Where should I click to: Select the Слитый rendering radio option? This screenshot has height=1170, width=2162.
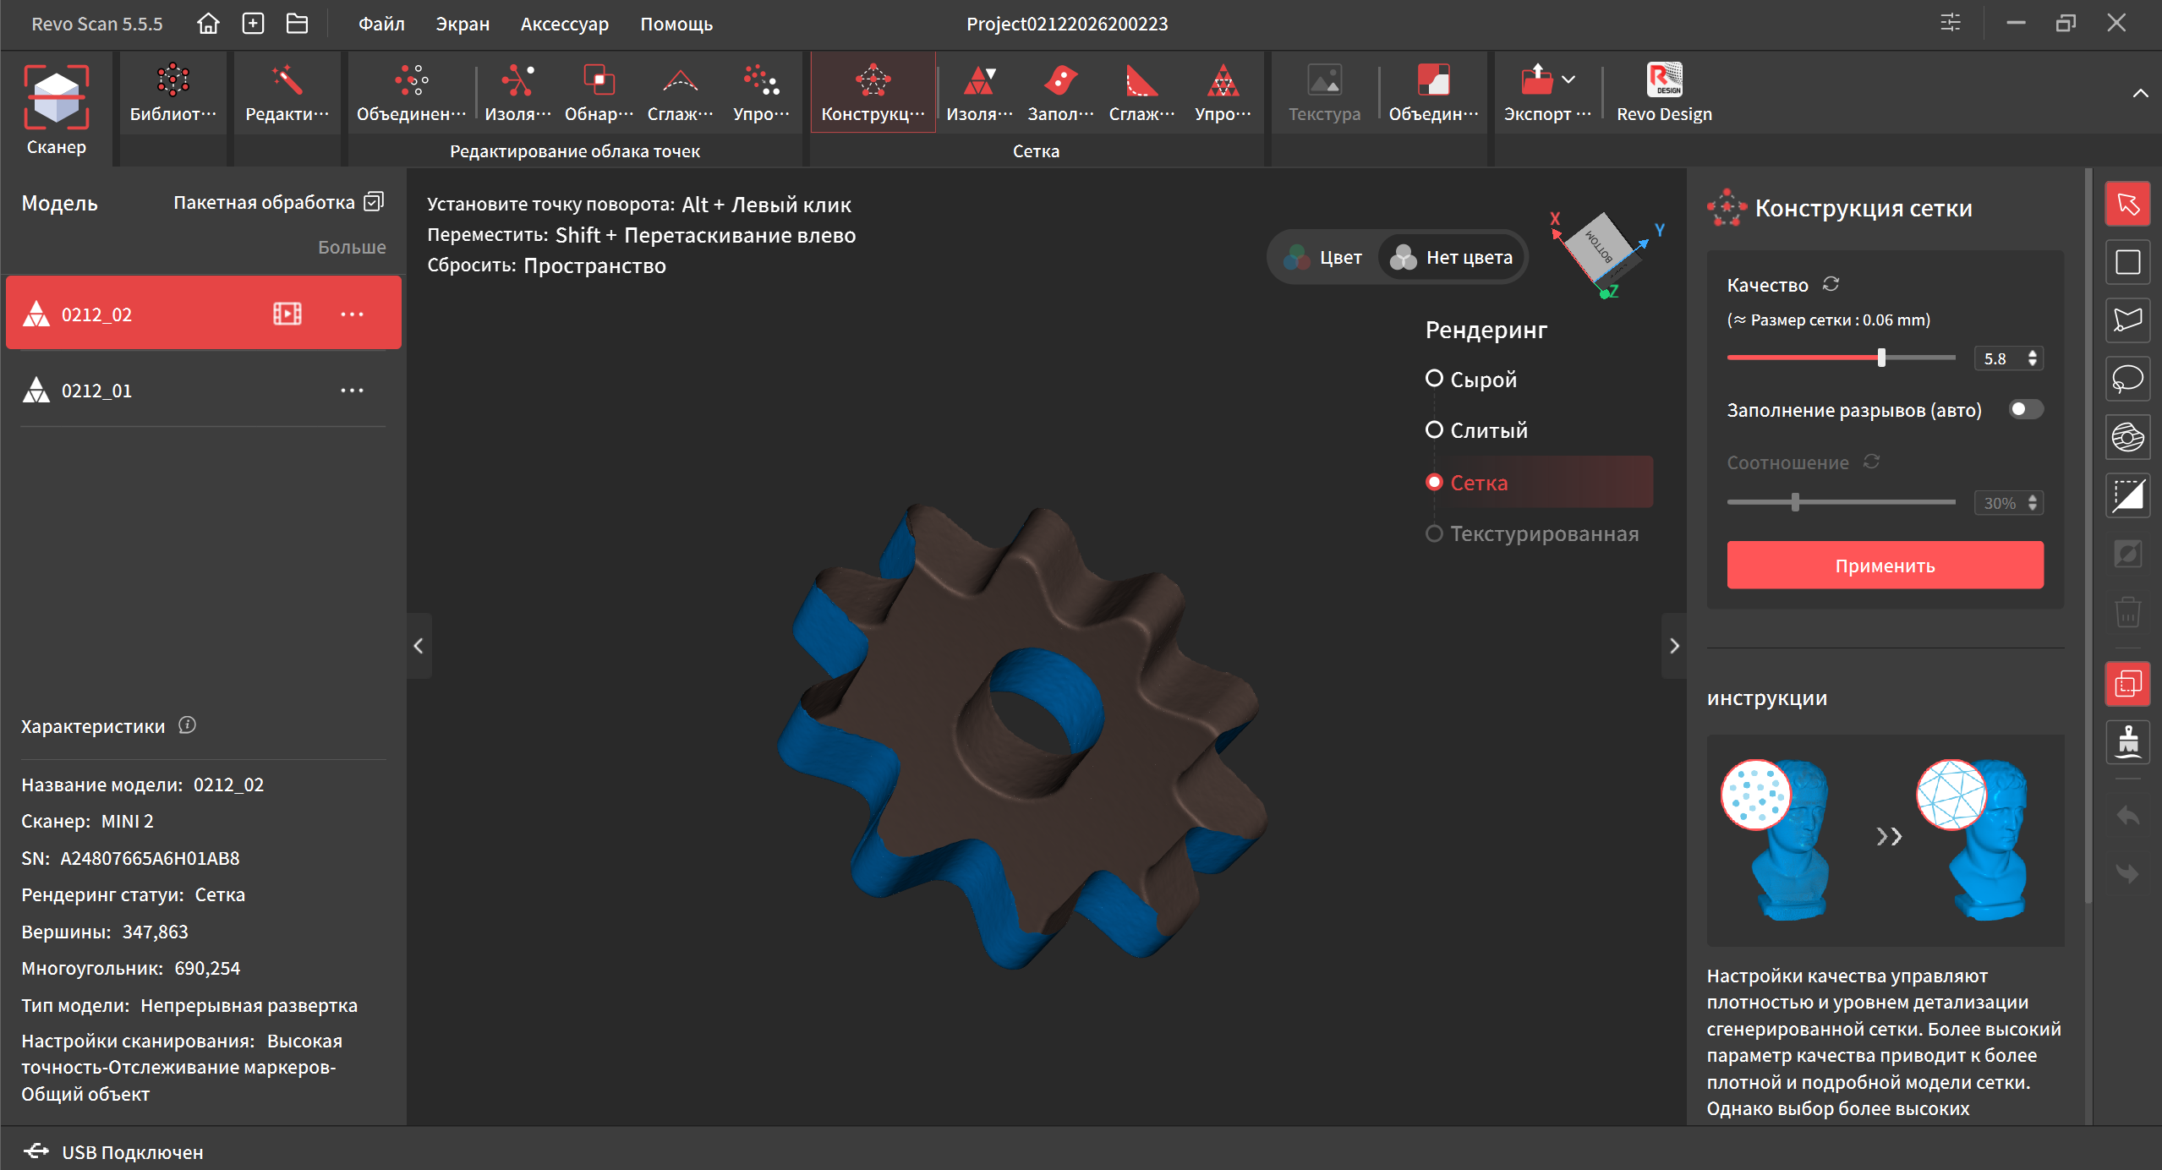(1434, 430)
